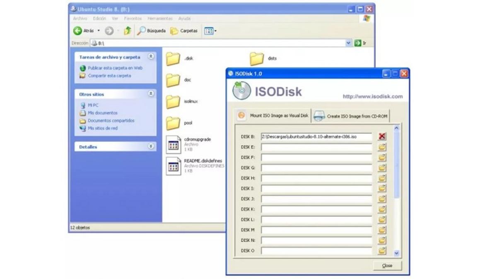Image resolution: width=497 pixels, height=279 pixels.
Task: Switch to Create ISO Image from CD-ROM tab
Action: [352, 116]
